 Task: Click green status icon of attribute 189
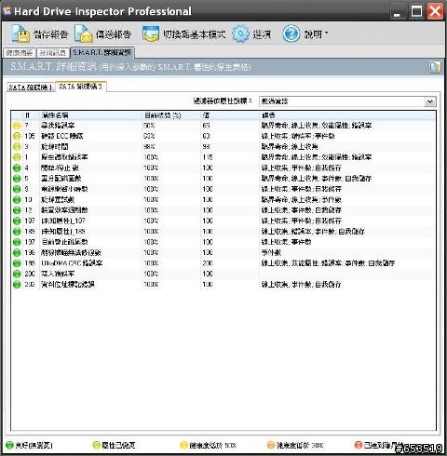[17, 232]
